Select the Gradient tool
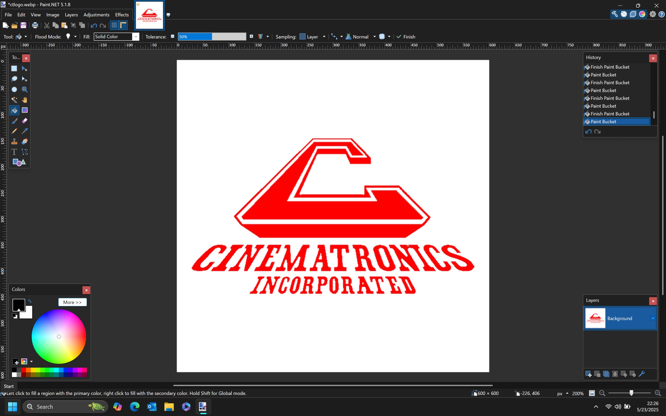This screenshot has height=416, width=666. pyautogui.click(x=24, y=110)
